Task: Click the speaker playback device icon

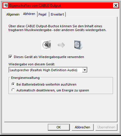Action: (78, 45)
